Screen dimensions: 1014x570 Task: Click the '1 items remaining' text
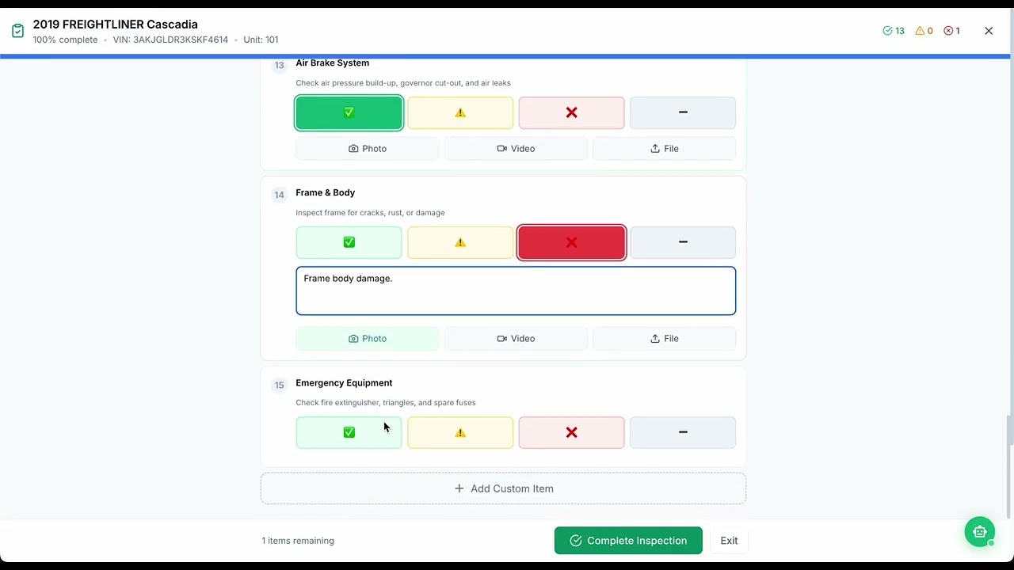click(298, 541)
